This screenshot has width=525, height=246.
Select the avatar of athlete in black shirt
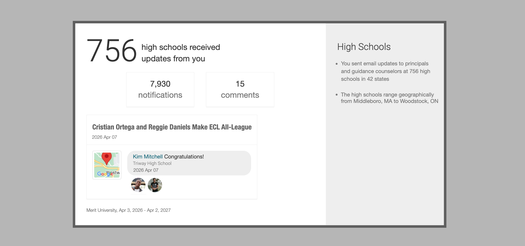point(155,185)
